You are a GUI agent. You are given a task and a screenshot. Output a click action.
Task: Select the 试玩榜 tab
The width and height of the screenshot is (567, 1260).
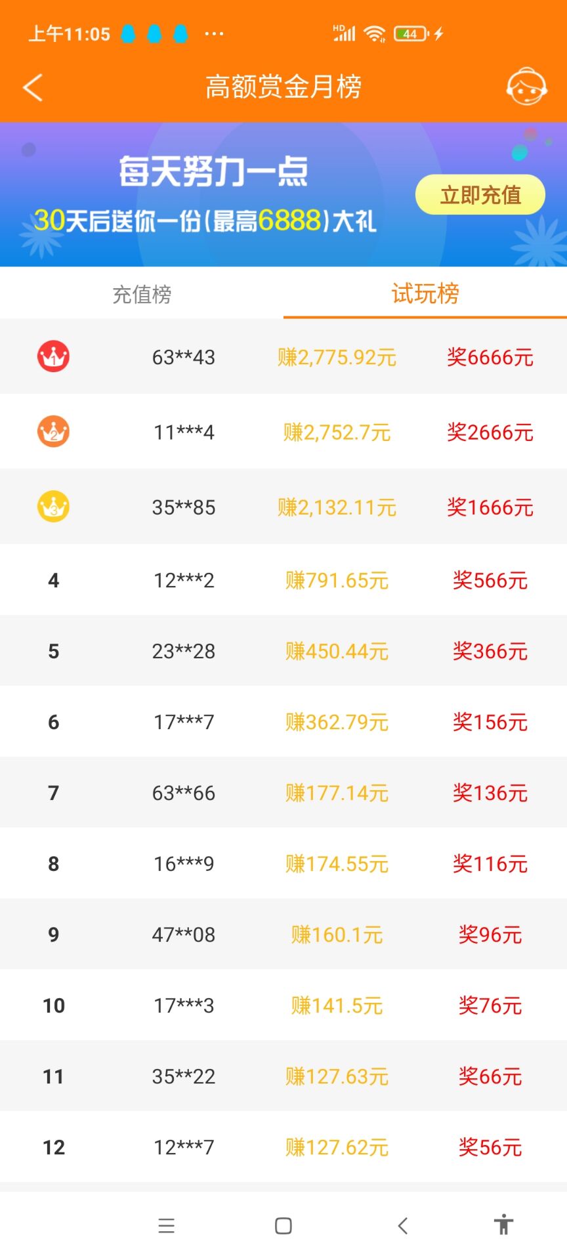coord(425,293)
